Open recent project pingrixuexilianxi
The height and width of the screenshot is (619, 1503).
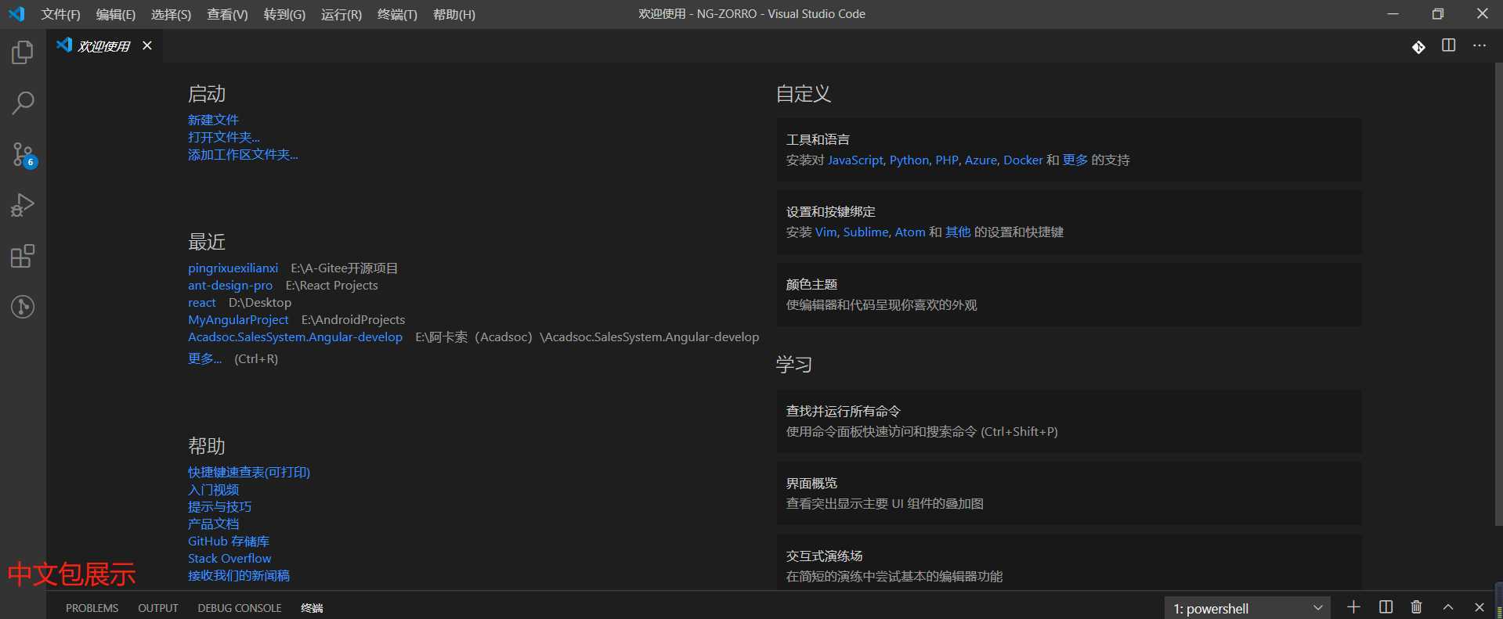(x=233, y=268)
